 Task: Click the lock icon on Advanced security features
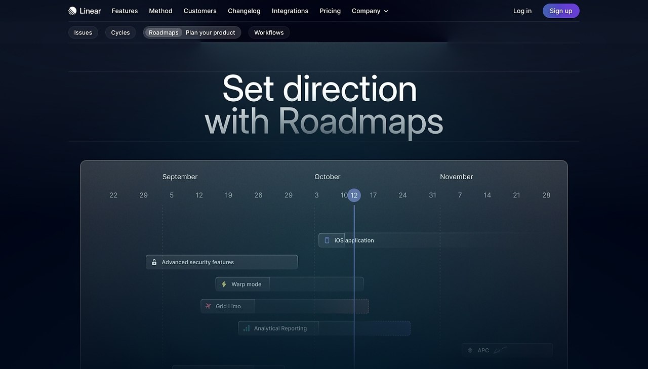154,262
